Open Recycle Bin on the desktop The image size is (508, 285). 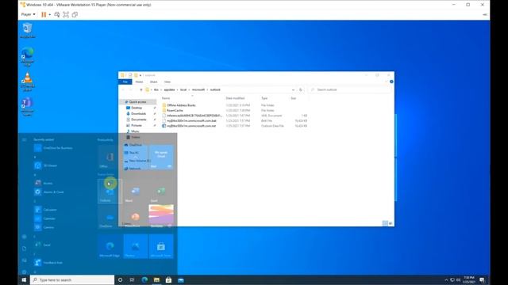28,31
